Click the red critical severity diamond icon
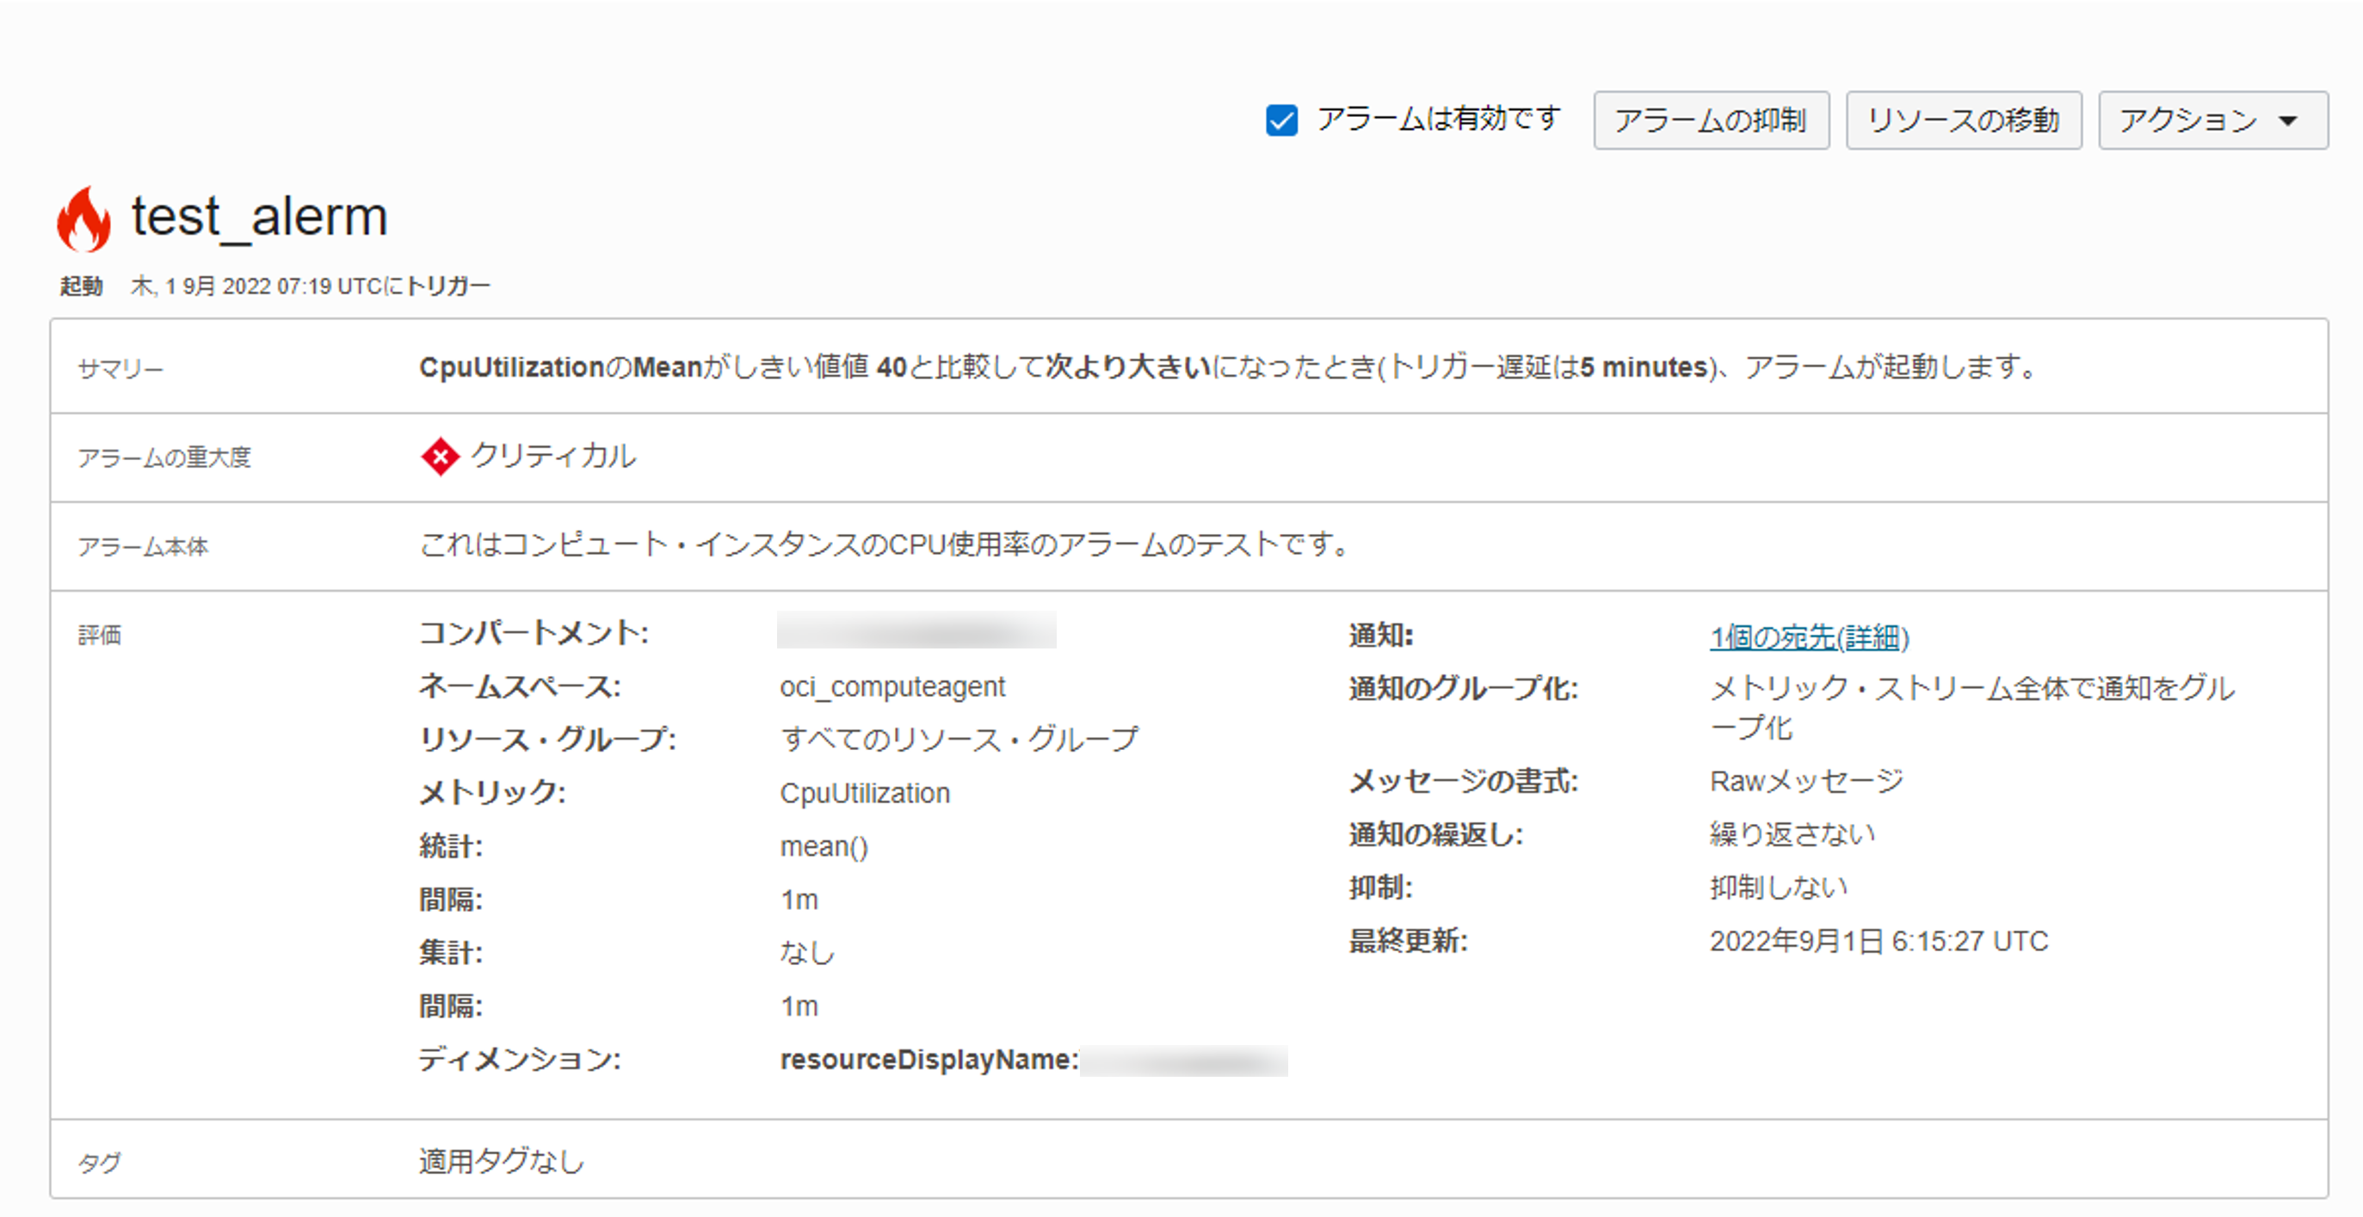Image resolution: width=2363 pixels, height=1217 pixels. tap(441, 456)
